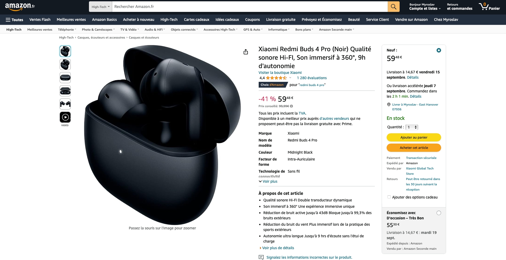The width and height of the screenshot is (506, 260).
Task: Play the product VIDÉO thumbnail
Action: coord(65,117)
